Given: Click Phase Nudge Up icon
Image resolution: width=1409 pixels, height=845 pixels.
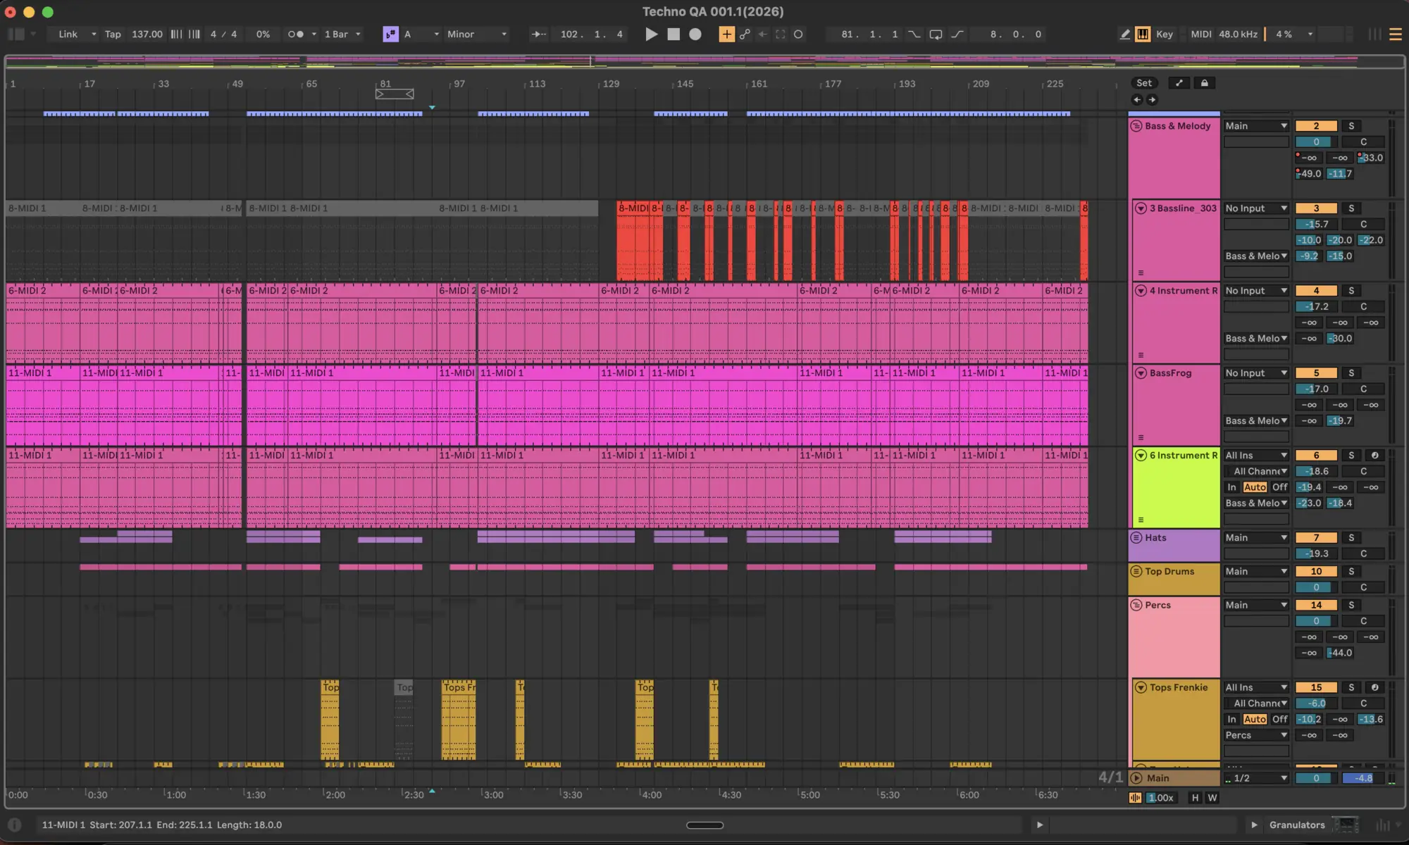Looking at the screenshot, I should (194, 34).
